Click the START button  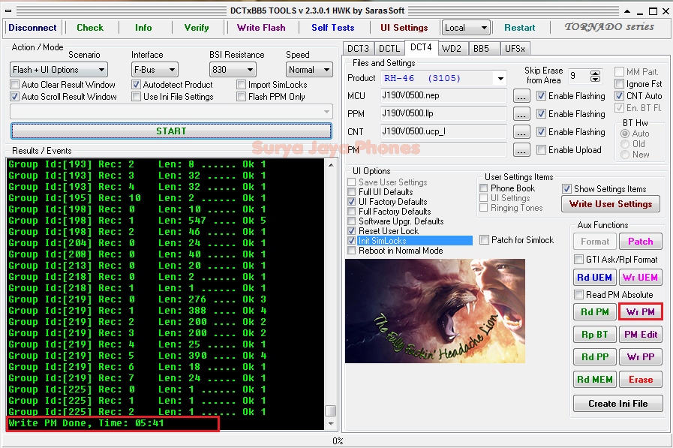(x=171, y=131)
